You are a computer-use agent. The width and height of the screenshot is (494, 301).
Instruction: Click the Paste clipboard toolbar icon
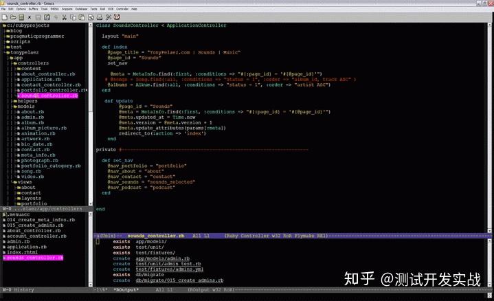point(82,17)
